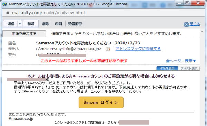The width and height of the screenshot is (207, 126).
Task: Click the Nifty mail icon in the title bar
Action: [5, 4]
